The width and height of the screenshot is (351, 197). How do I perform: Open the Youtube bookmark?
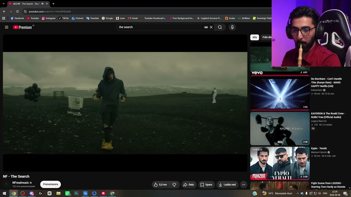coord(33,18)
